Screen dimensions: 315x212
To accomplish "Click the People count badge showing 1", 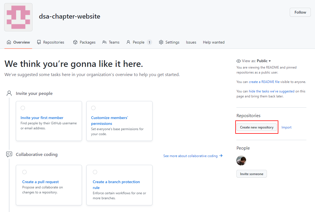I will tap(149, 42).
